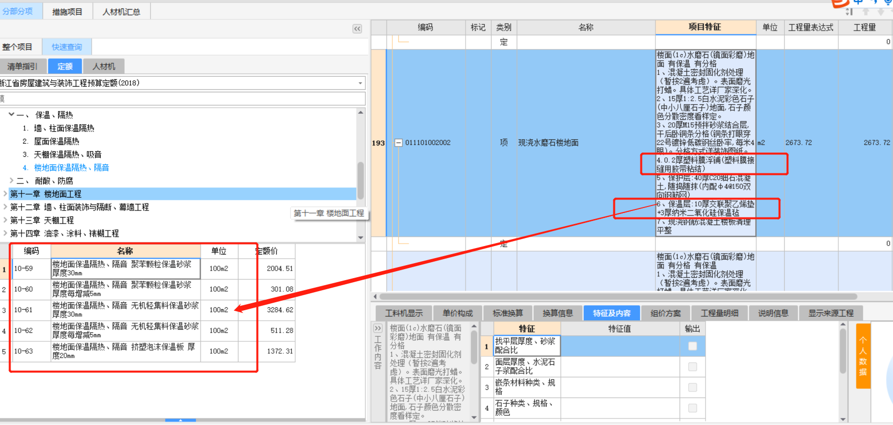Click tree panel scroll-down arrow

[x=360, y=238]
